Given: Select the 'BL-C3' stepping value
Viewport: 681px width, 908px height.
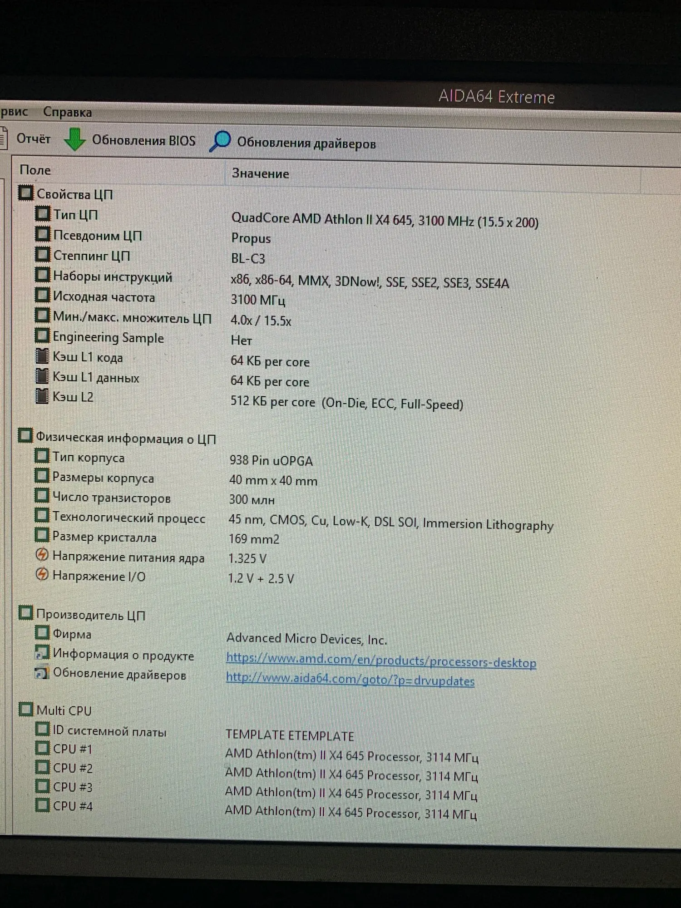Looking at the screenshot, I should [248, 258].
